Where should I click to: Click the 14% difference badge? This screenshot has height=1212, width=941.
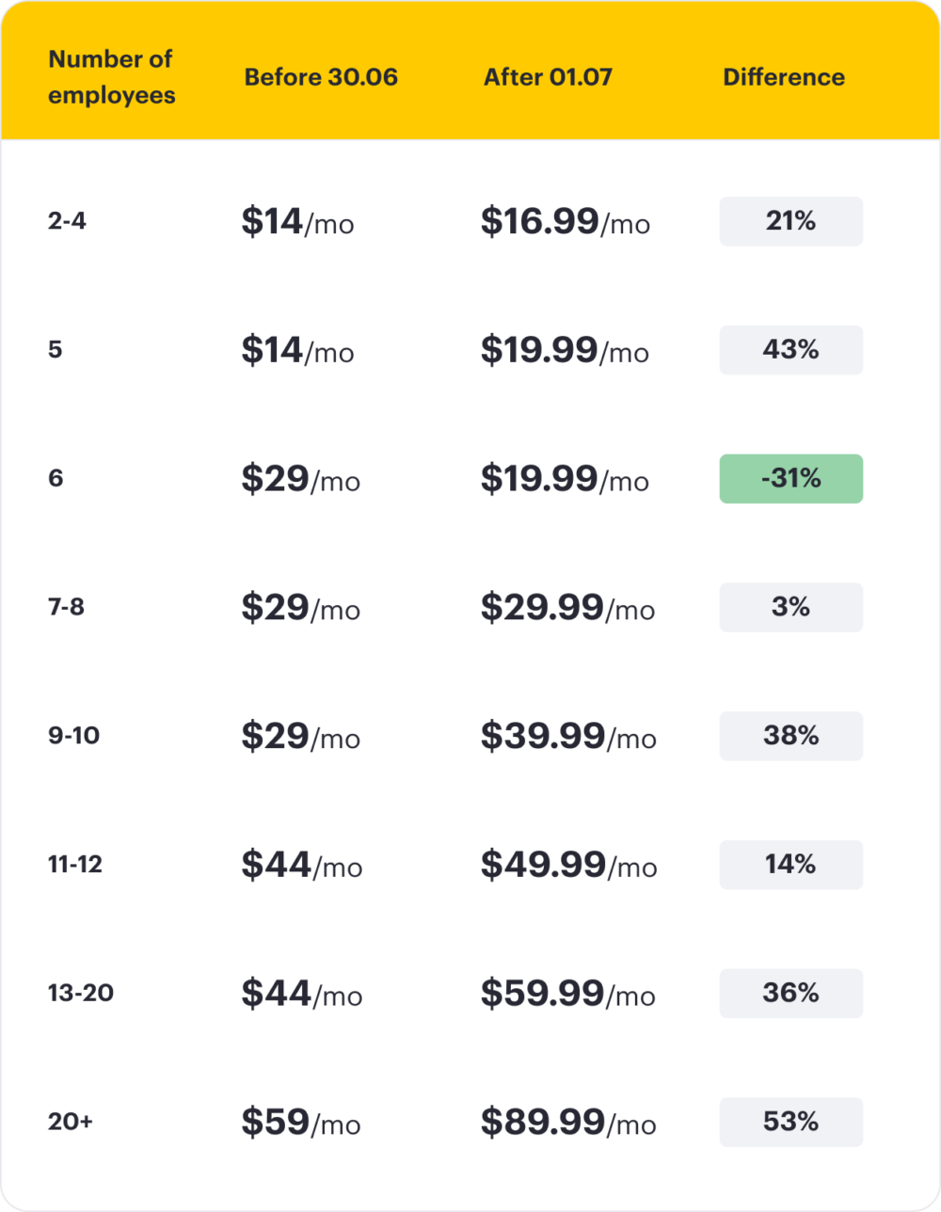(x=790, y=865)
